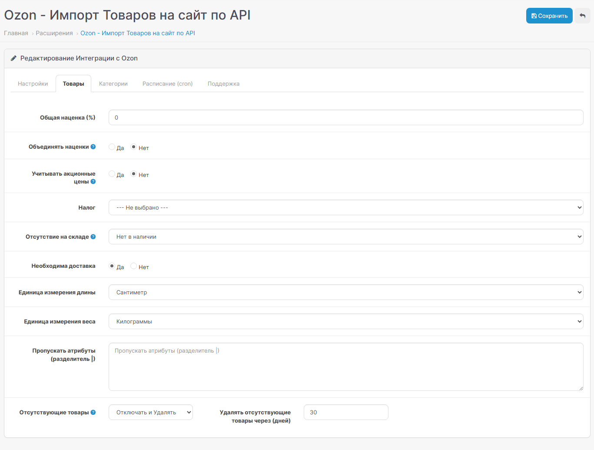Click help icon next to Объединять наценки
Viewport: 594px width, 450px height.
pyautogui.click(x=93, y=147)
